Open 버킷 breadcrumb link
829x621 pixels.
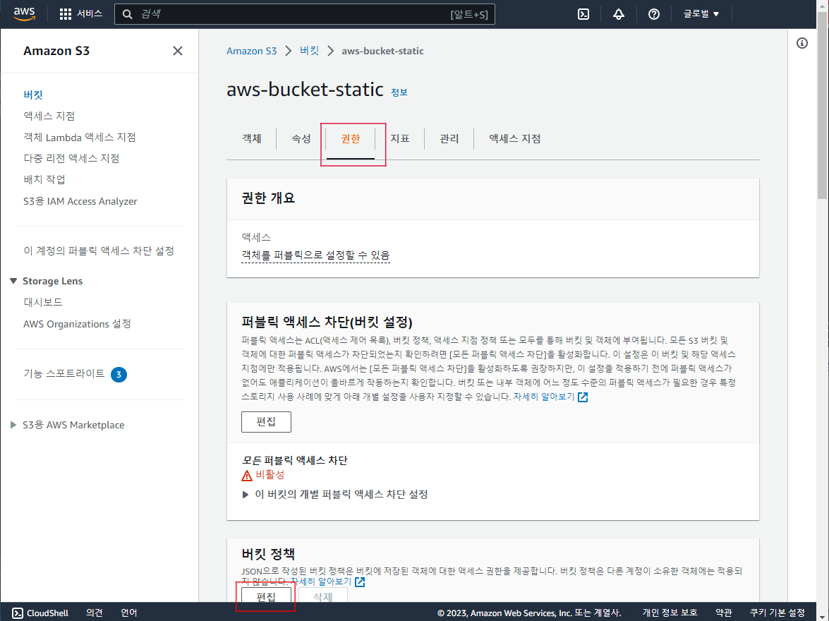point(309,51)
